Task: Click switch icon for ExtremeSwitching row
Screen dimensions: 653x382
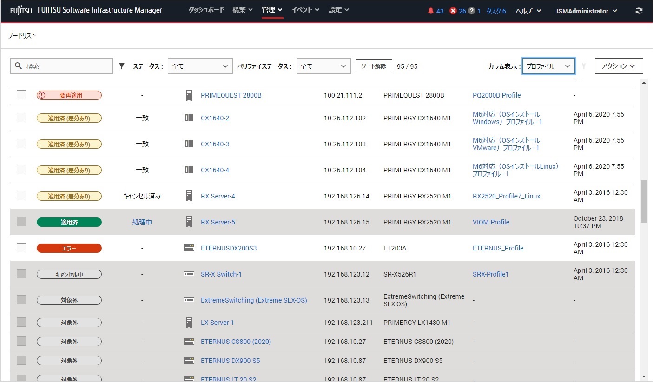Action: tap(189, 300)
